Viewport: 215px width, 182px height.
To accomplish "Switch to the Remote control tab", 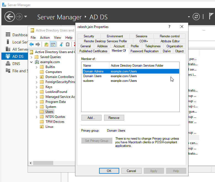I will (170, 36).
